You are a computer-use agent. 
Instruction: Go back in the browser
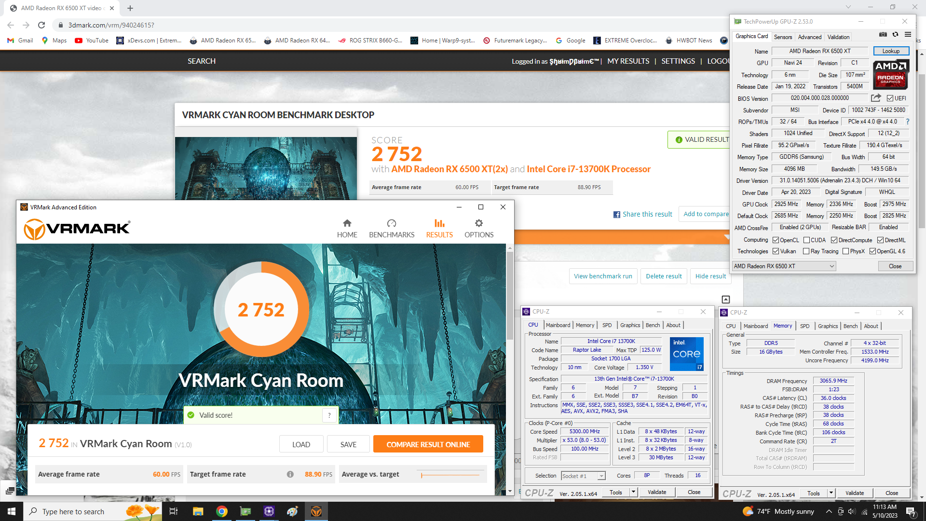tap(11, 25)
